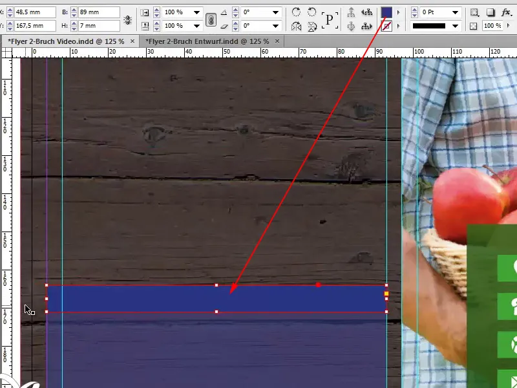The image size is (517, 388).
Task: Click the scale Y stepper arrows
Action: (x=156, y=26)
